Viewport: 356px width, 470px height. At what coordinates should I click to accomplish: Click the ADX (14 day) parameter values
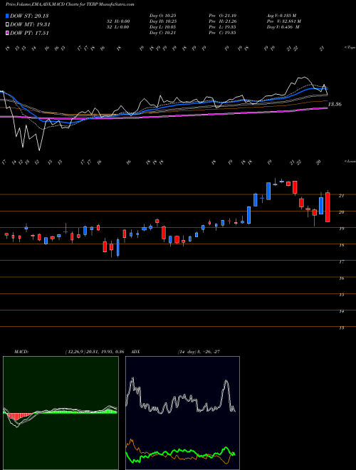pos(199,352)
